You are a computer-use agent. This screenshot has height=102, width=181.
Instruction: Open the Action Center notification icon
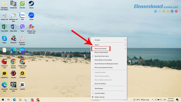178,100
